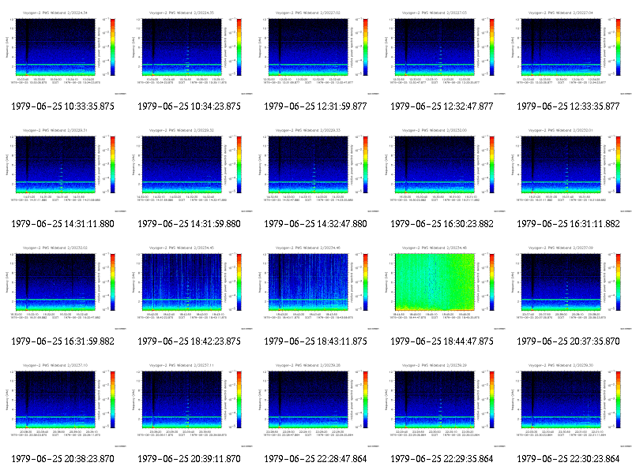
Task: Click the caption text 1979-06-25 20:37:35.870
Action: pos(569,341)
